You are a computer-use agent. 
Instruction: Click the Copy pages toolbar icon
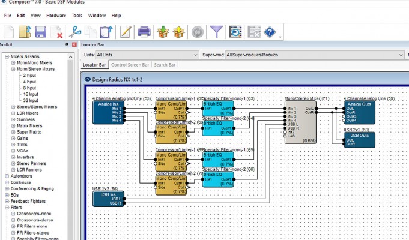91,32
